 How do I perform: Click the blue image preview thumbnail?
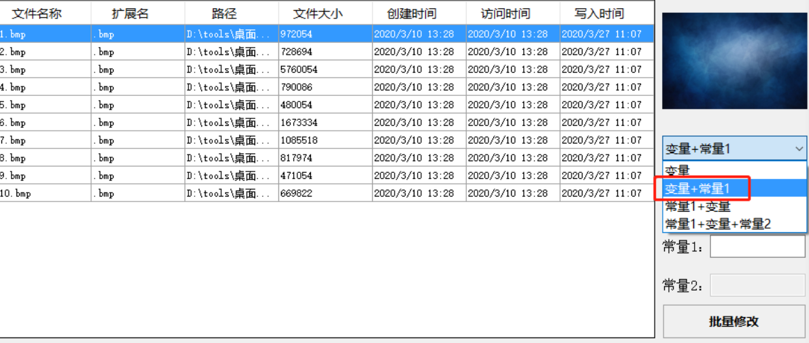pyautogui.click(x=734, y=61)
